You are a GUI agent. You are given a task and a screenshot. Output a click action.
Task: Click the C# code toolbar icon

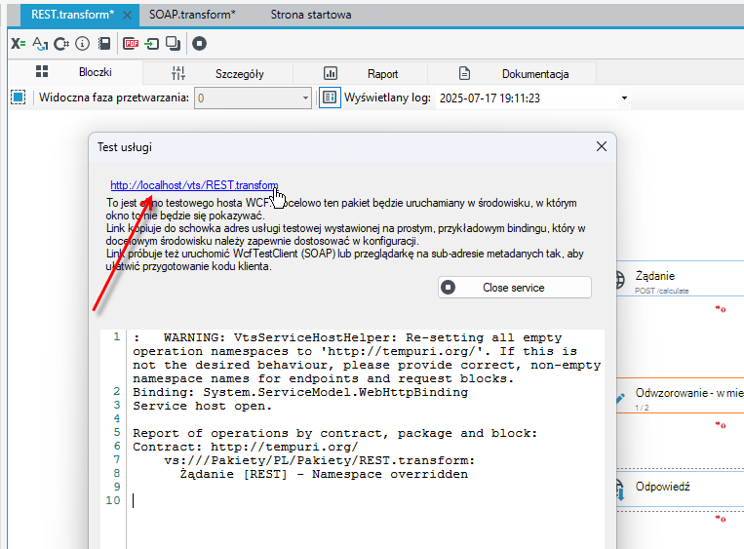[x=61, y=44]
